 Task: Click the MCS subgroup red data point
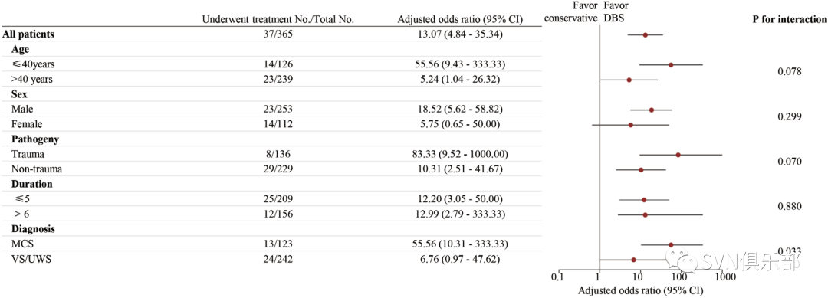(671, 244)
